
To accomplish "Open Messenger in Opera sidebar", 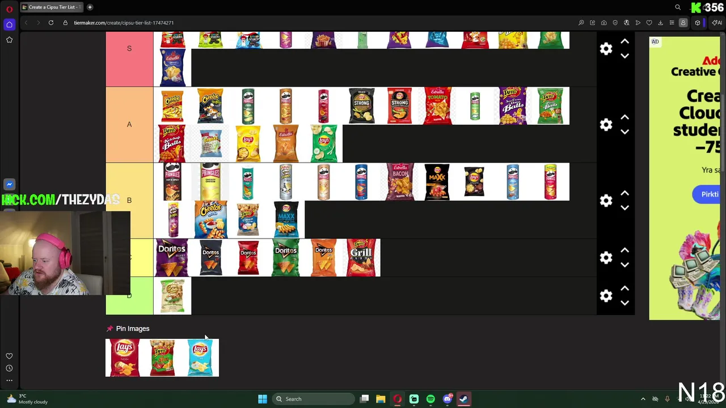I will [9, 184].
